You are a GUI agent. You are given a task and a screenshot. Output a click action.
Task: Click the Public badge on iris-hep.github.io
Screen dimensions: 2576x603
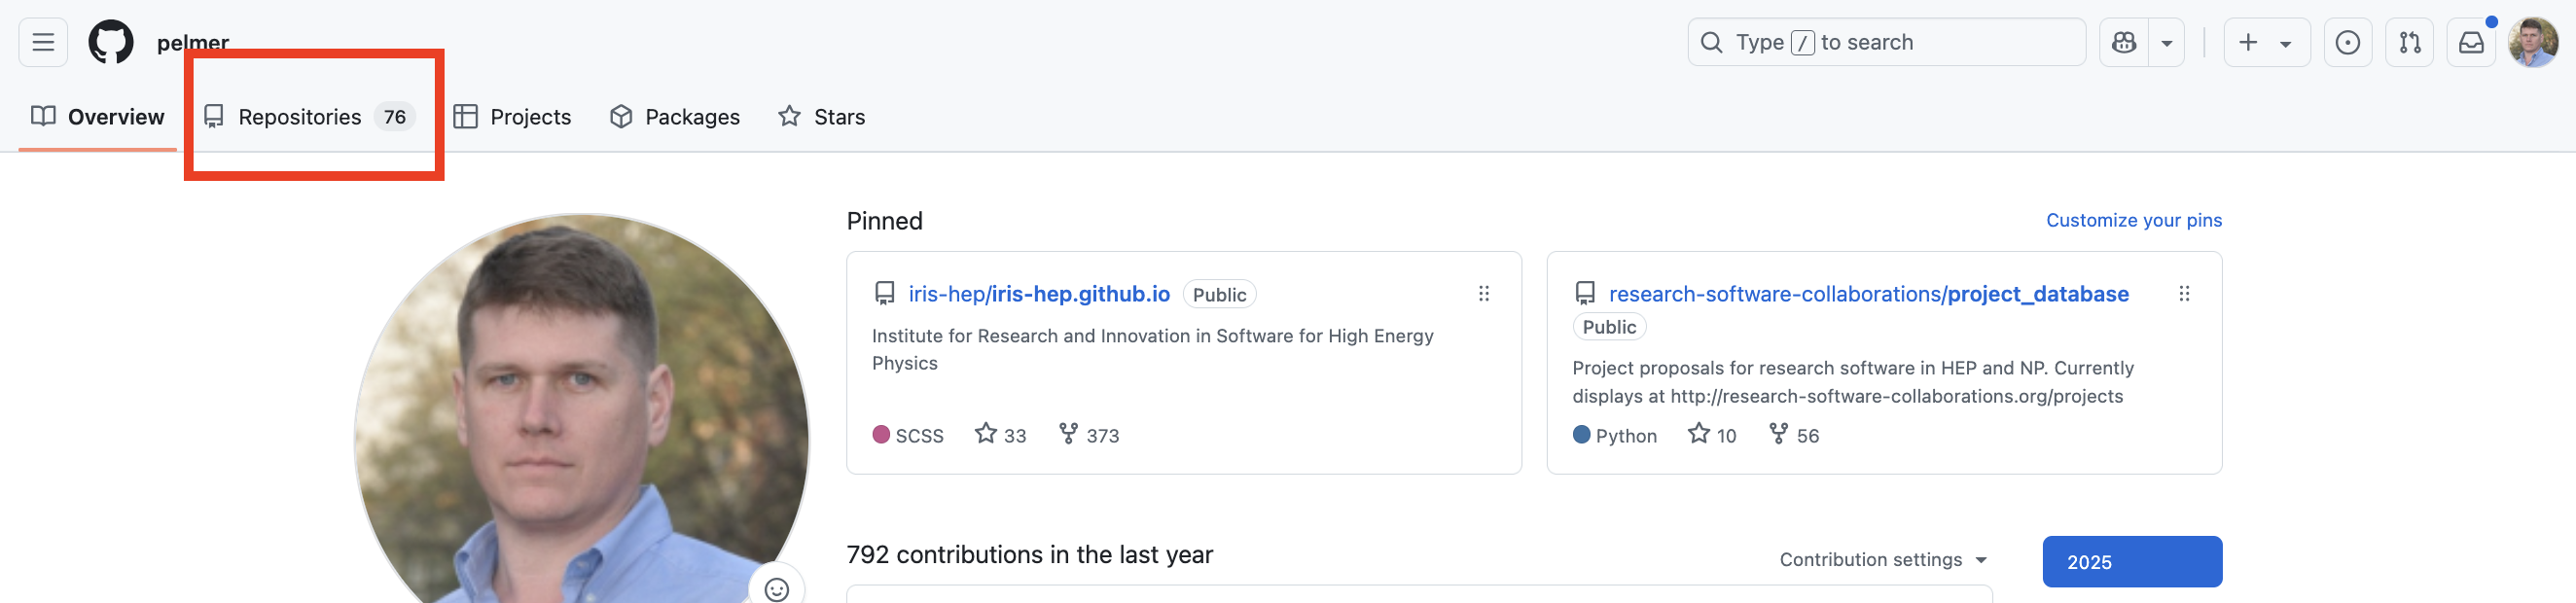point(1219,295)
